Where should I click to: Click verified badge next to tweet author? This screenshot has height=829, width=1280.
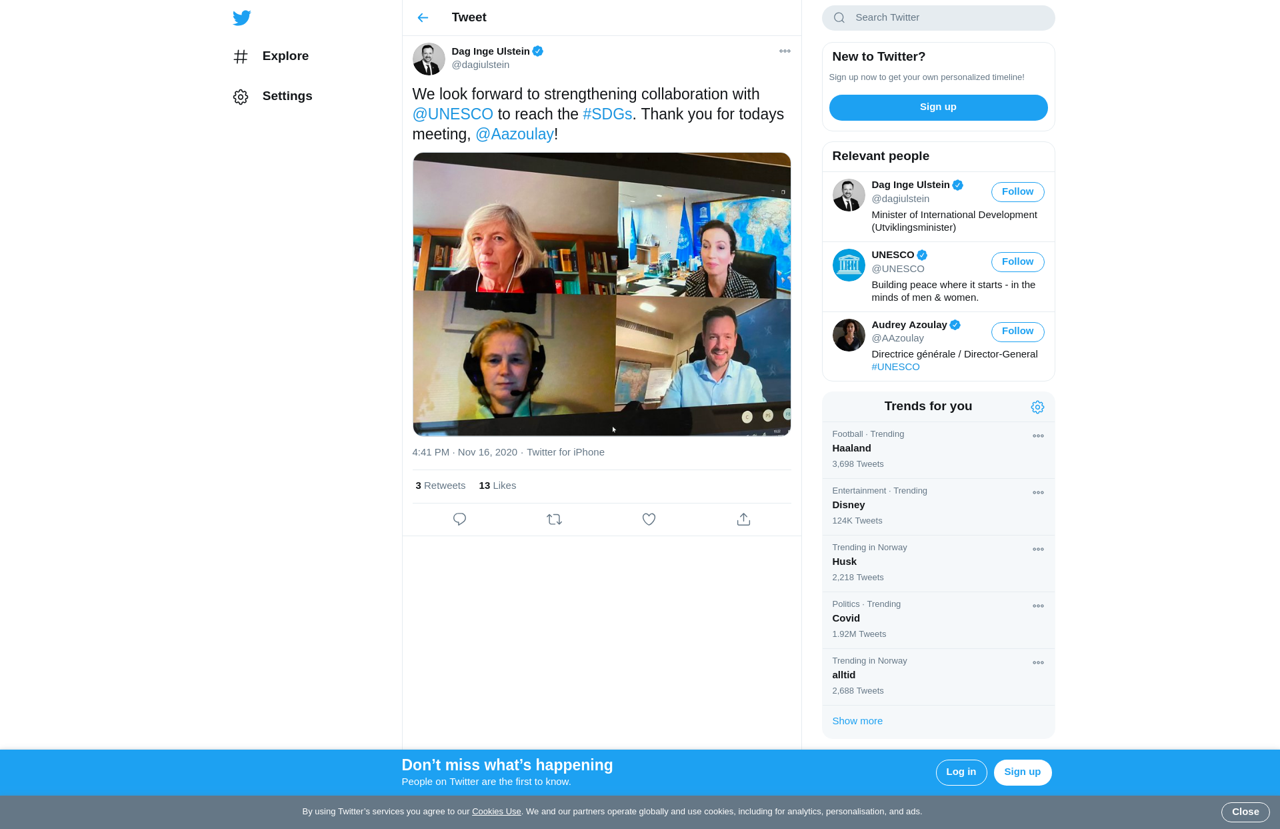coord(538,51)
